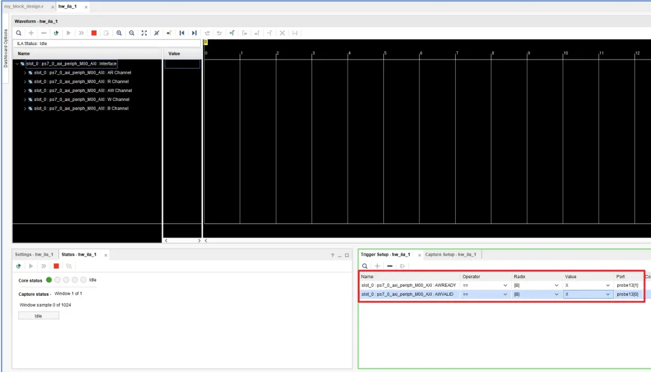Screen dimensions: 651x372
Task: Expand the R Channel node
Action: point(25,82)
